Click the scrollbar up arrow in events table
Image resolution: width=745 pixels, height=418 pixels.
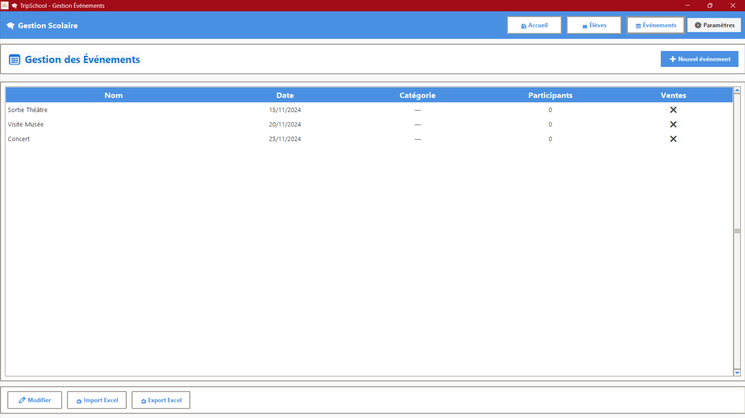(737, 90)
